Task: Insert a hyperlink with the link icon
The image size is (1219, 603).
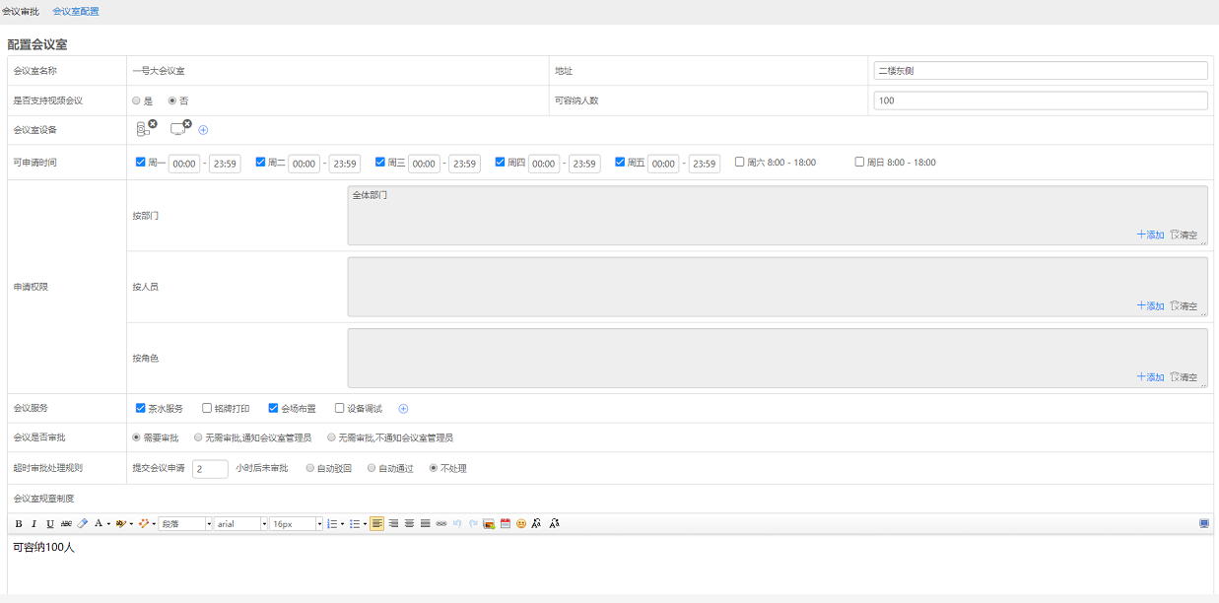Action: (x=441, y=523)
